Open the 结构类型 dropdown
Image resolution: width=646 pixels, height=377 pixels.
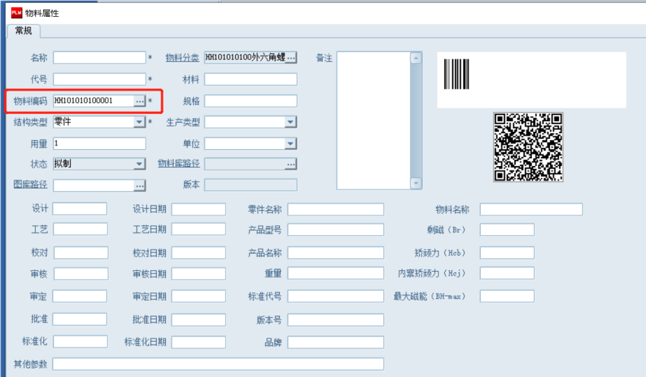[x=139, y=122]
